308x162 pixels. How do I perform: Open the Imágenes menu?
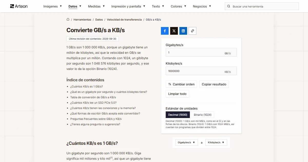[x=53, y=6]
